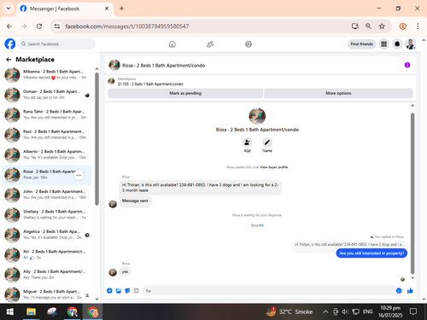Click Rissa's large profile picture in chat
Screen dimensions: 427x320
pyautogui.click(x=257, y=116)
